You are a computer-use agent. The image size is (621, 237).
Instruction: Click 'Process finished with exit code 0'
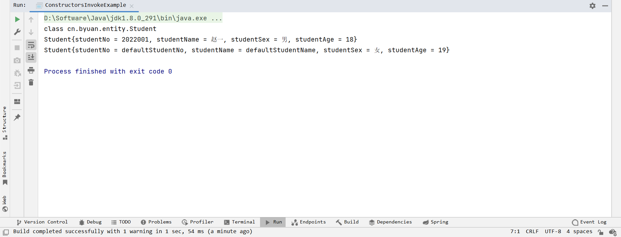[x=108, y=71]
